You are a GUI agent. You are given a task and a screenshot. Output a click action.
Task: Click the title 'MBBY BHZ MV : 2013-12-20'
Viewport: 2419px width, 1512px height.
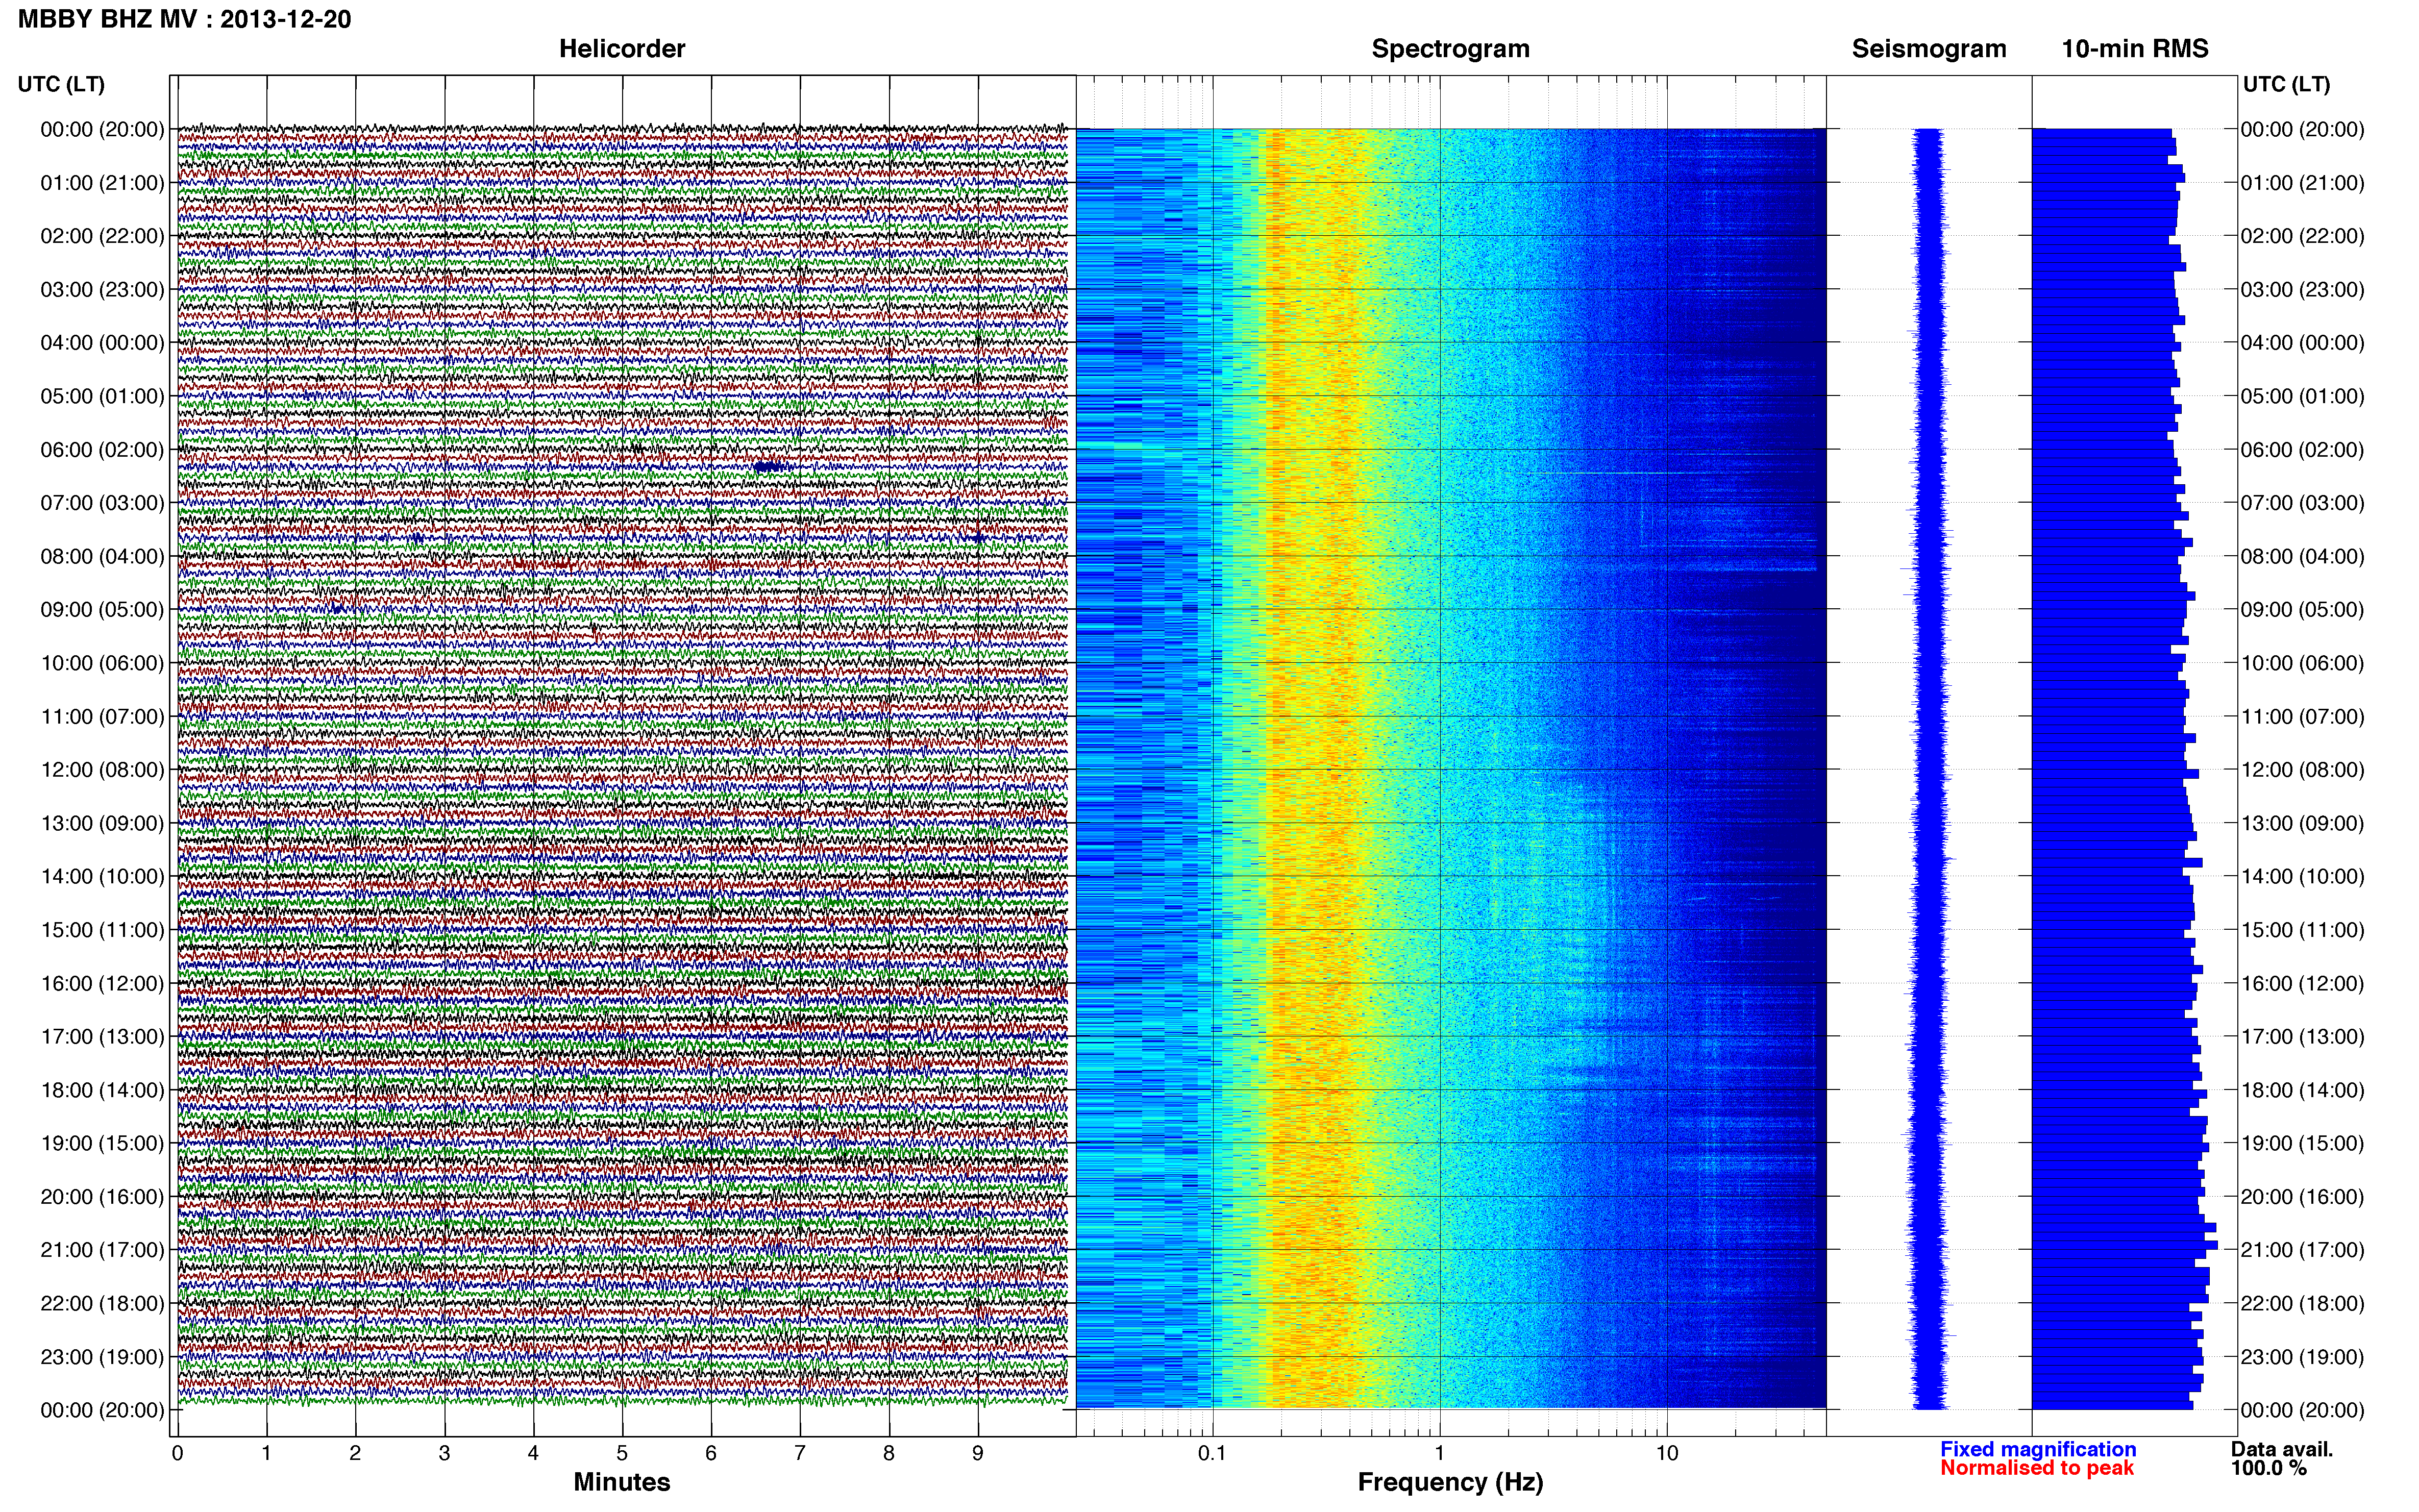coord(185,19)
